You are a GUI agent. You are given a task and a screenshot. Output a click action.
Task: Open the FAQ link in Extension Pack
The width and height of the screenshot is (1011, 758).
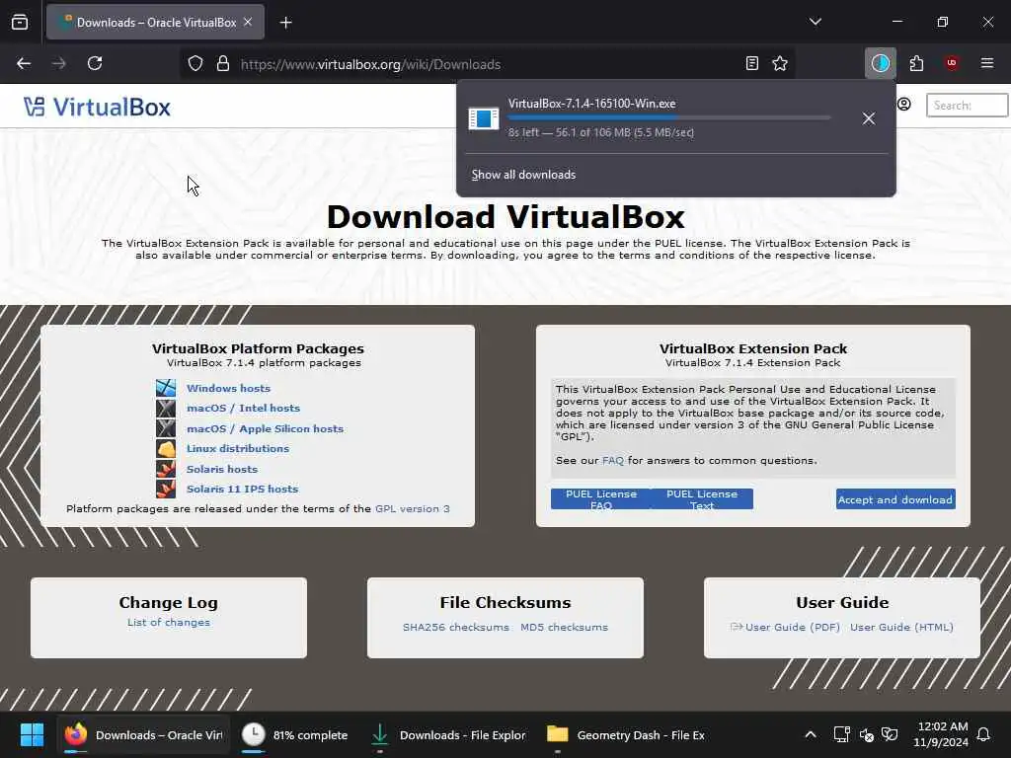pyautogui.click(x=612, y=461)
